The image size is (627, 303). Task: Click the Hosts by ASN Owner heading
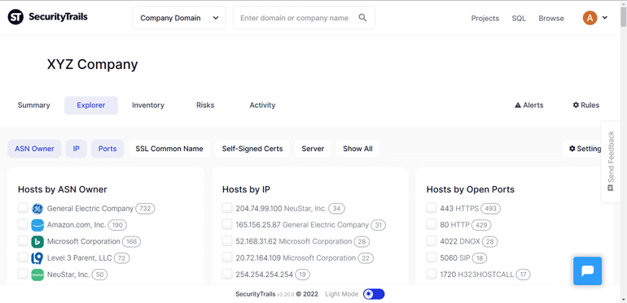pos(63,189)
